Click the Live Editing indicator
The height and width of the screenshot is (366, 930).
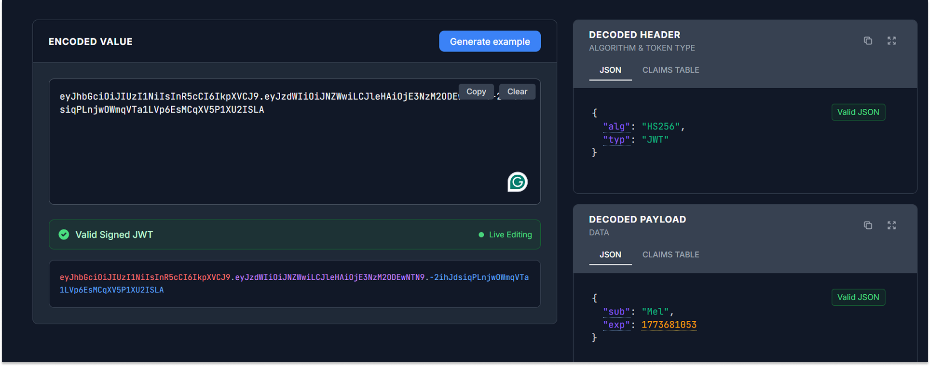point(505,235)
